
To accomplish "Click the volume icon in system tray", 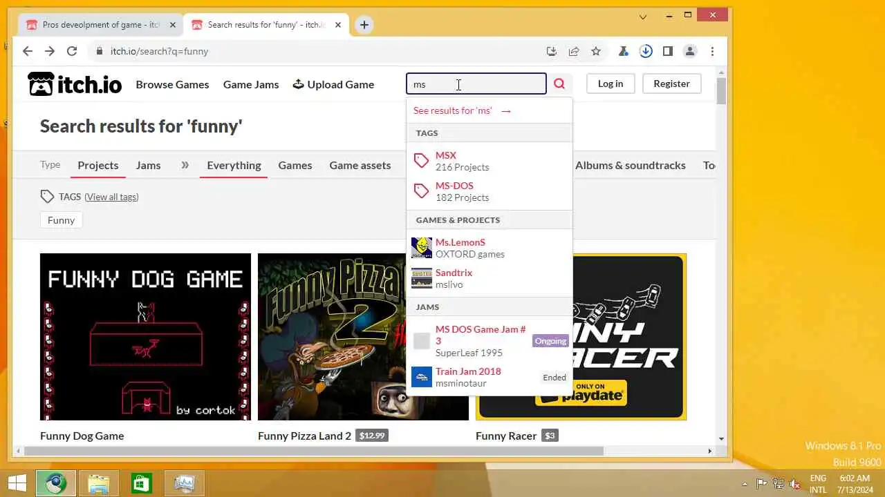I will coord(796,483).
